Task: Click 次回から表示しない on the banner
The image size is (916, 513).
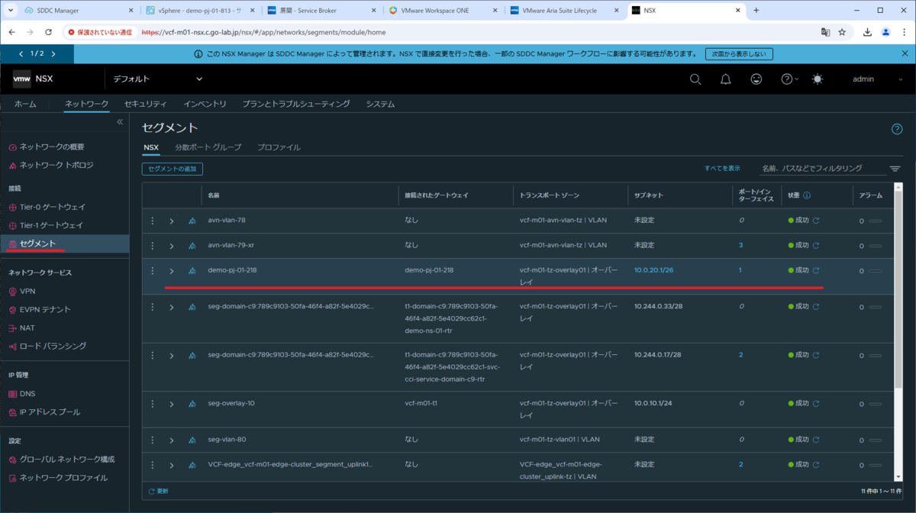Action: [x=739, y=54]
